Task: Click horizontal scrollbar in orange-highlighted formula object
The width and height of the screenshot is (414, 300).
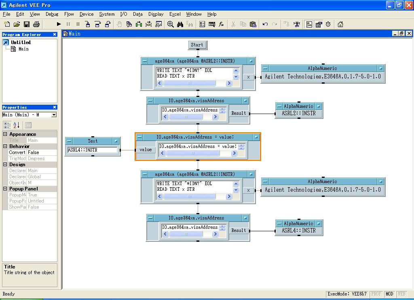Action: [x=193, y=153]
